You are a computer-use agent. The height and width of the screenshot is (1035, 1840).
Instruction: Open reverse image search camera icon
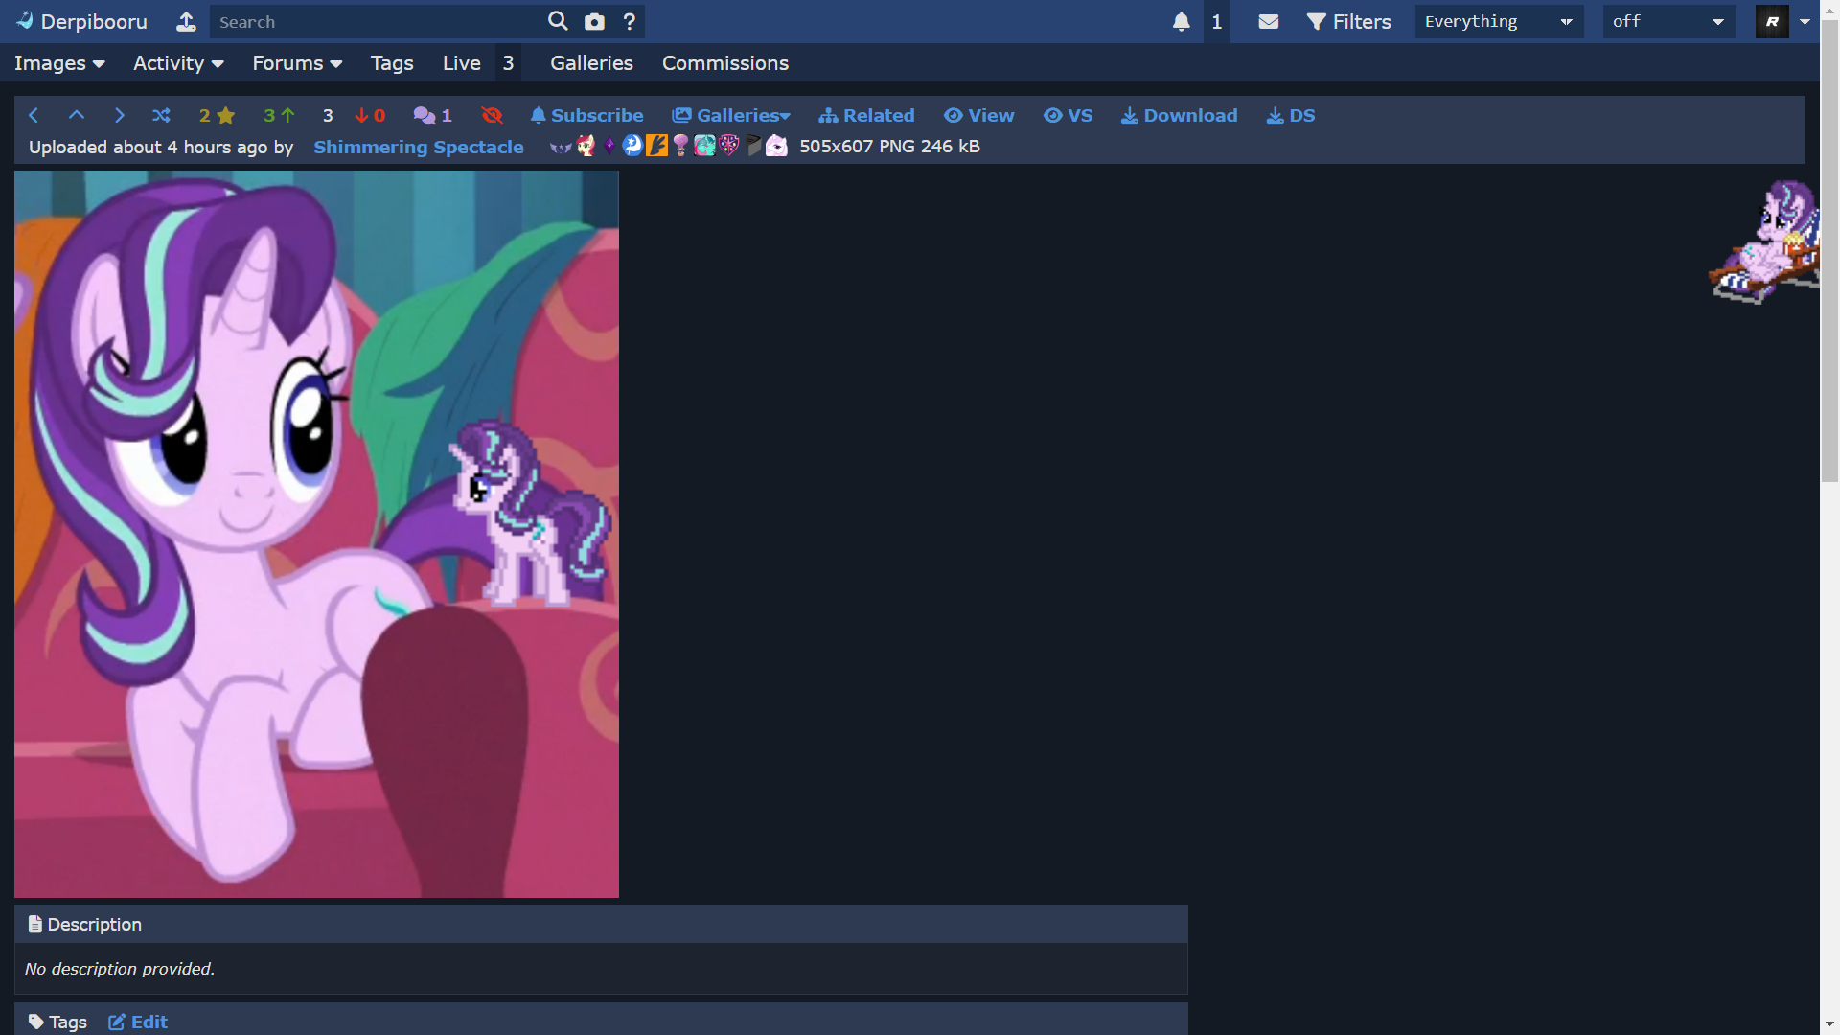coord(594,21)
